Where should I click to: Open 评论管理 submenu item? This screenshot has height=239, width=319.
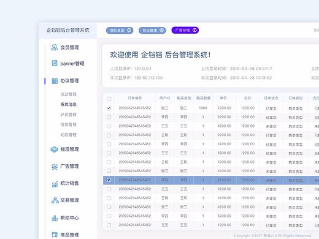[x=68, y=115]
